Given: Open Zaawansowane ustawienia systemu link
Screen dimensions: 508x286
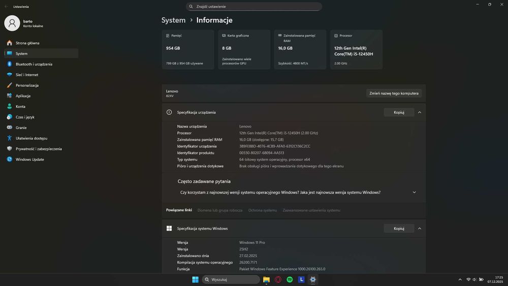Looking at the screenshot, I should click(311, 210).
